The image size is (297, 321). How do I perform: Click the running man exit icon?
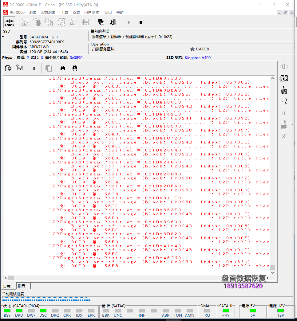click(113, 22)
